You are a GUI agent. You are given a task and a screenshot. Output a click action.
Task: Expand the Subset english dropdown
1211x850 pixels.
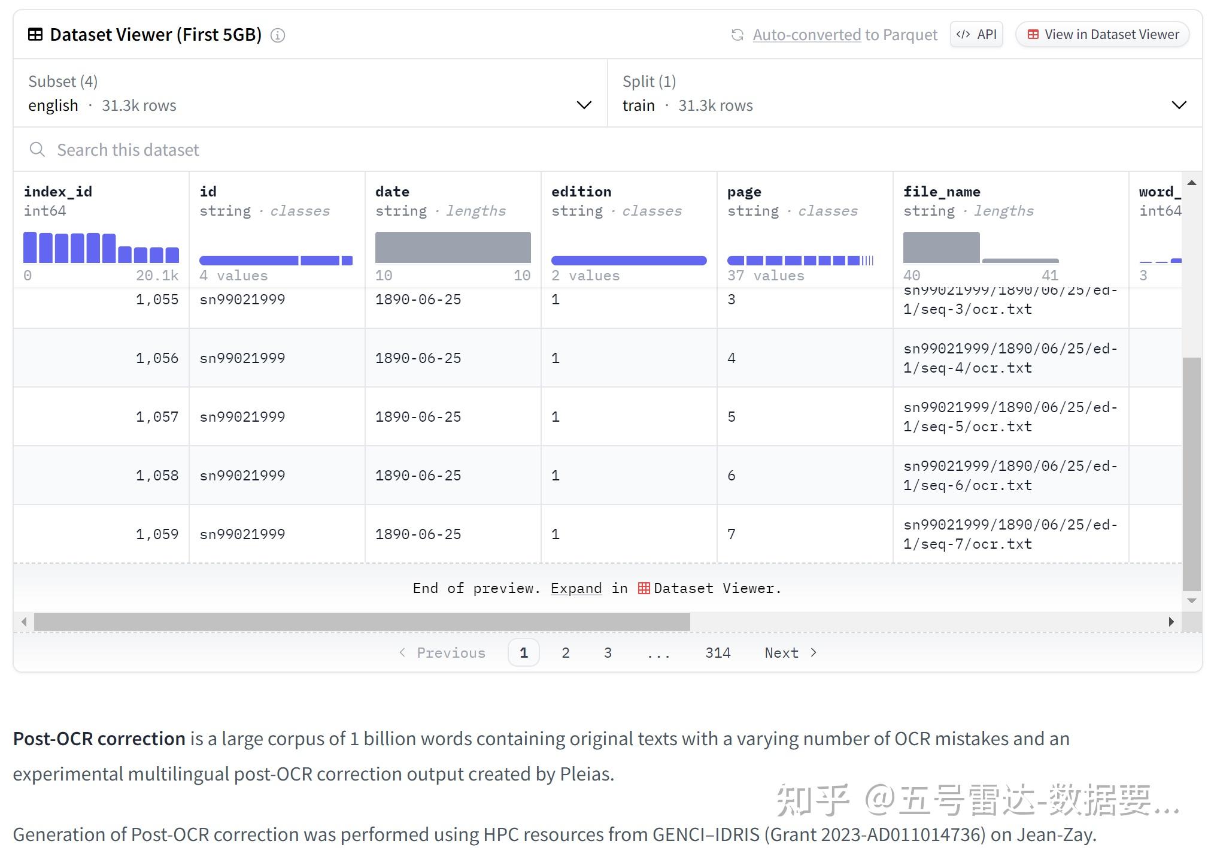point(584,105)
